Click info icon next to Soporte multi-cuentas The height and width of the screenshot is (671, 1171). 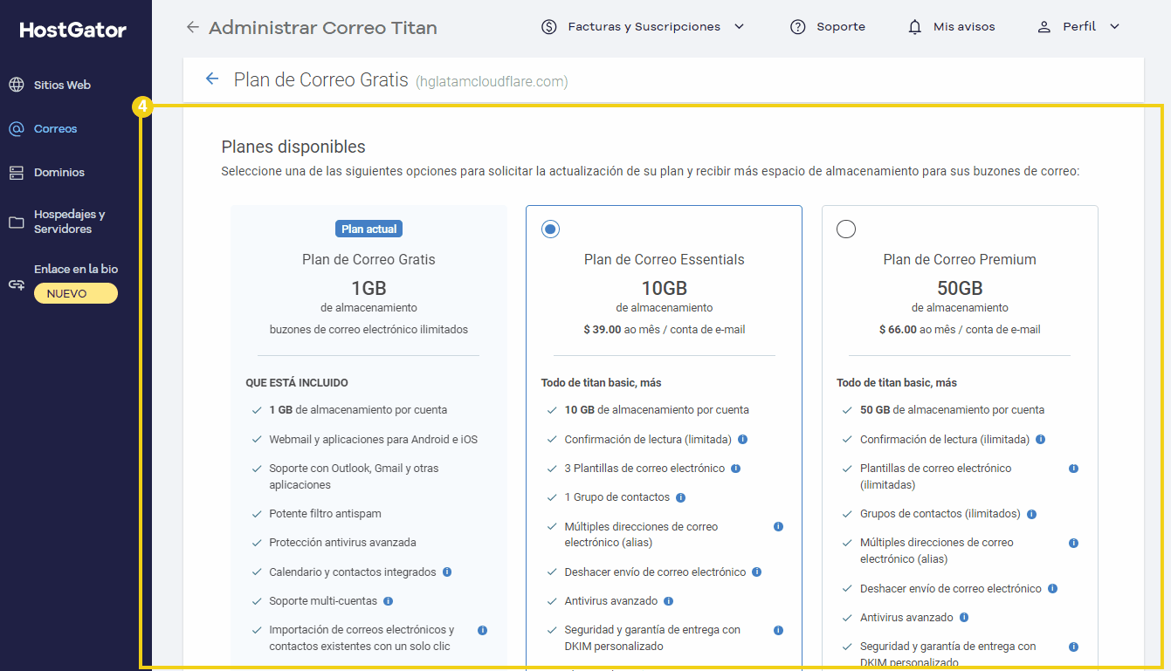[x=389, y=600]
